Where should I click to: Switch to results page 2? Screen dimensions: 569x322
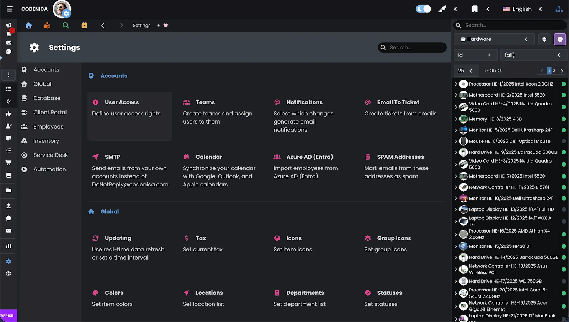[554, 71]
